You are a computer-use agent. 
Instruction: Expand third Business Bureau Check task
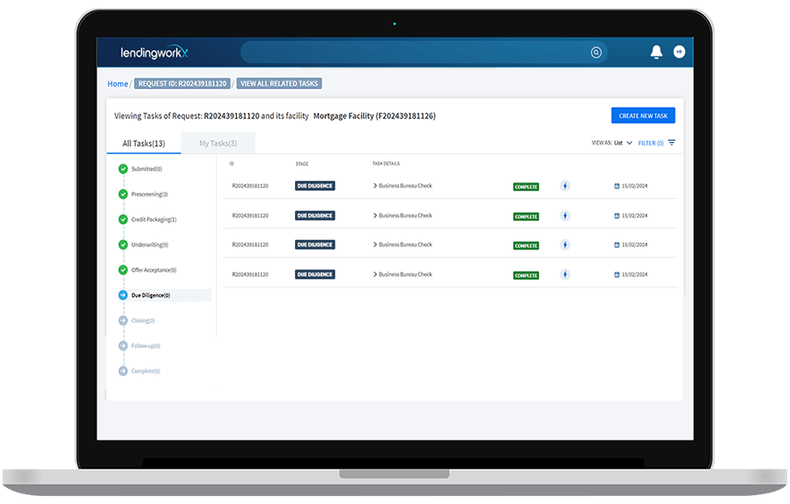point(375,245)
